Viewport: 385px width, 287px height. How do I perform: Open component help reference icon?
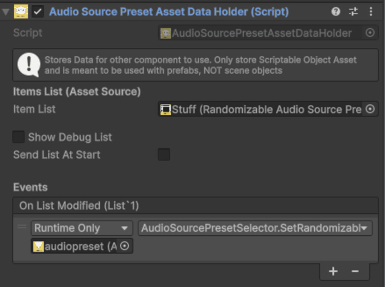tap(336, 11)
